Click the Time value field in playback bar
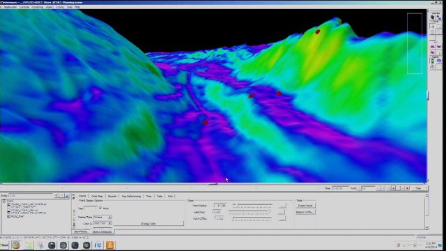The width and height of the screenshot is (446, 251). (x=341, y=188)
